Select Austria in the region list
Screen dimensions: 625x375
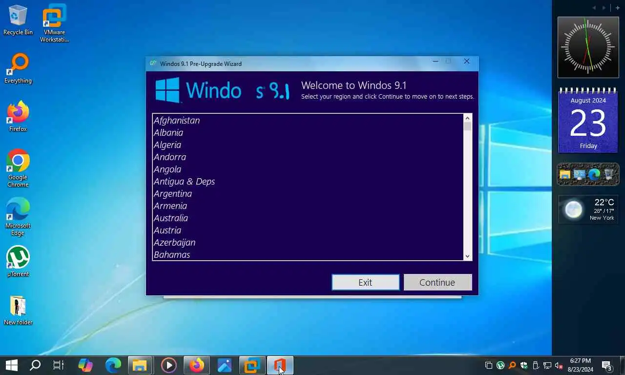308,230
